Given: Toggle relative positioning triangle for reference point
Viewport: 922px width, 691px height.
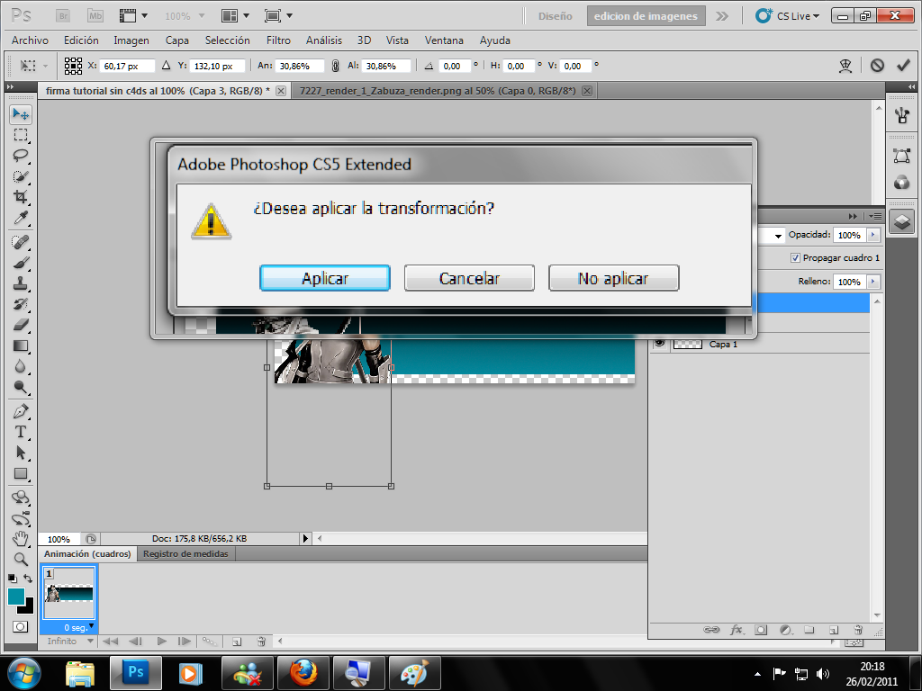Looking at the screenshot, I should tap(166, 66).
